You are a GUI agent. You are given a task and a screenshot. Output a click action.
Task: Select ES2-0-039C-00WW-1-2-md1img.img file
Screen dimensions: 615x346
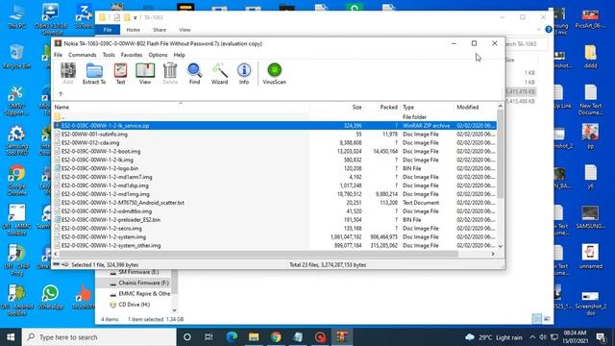pyautogui.click(x=275, y=194)
